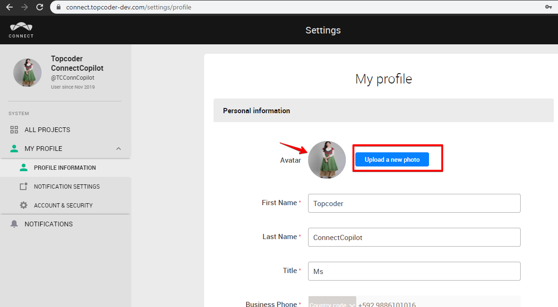Click the browser forward arrow
Image resolution: width=558 pixels, height=307 pixels.
(x=25, y=7)
